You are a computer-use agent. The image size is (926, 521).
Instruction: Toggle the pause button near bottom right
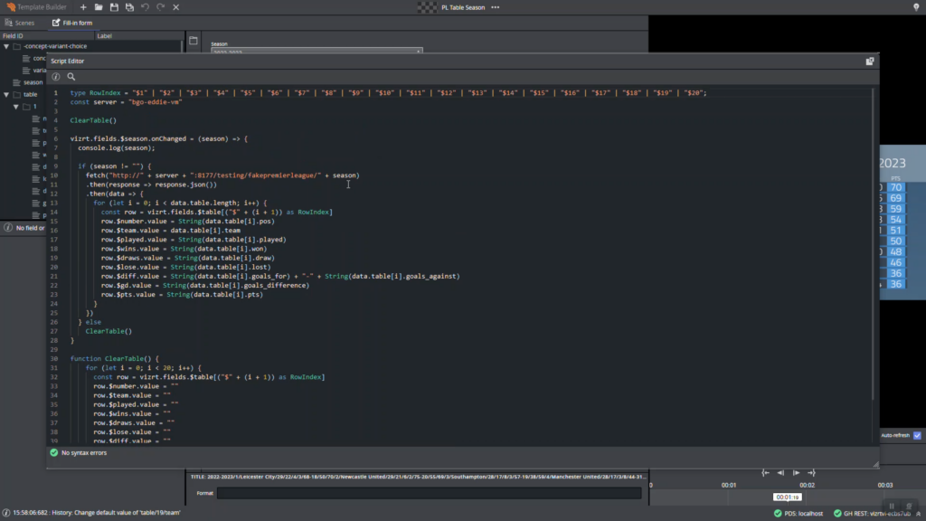pos(892,505)
